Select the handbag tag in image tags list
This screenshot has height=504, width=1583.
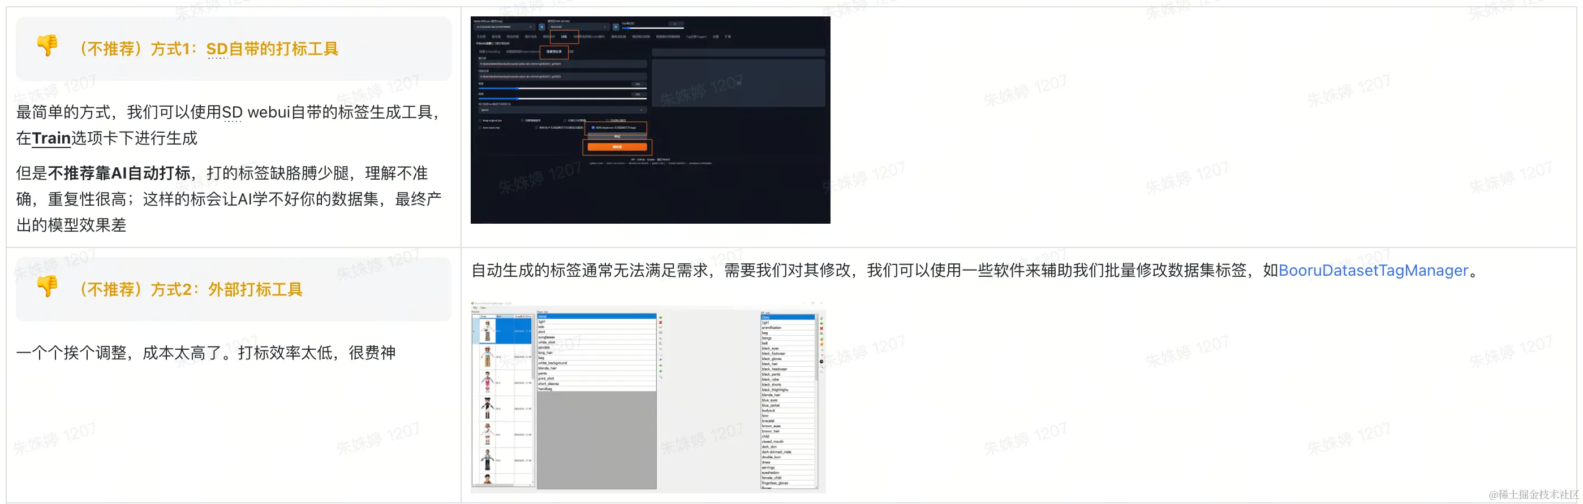[x=597, y=389]
